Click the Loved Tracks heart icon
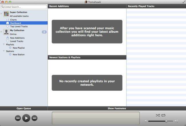The height and width of the screenshot is (126, 186). [8, 41]
